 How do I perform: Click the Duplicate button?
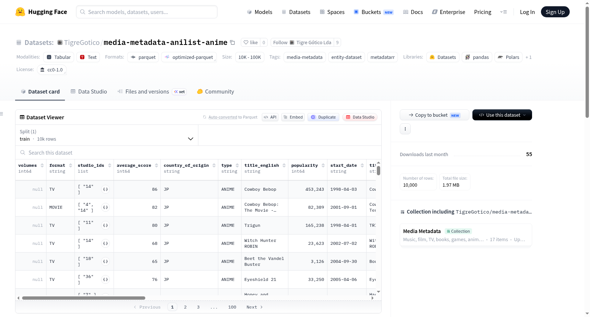point(323,117)
